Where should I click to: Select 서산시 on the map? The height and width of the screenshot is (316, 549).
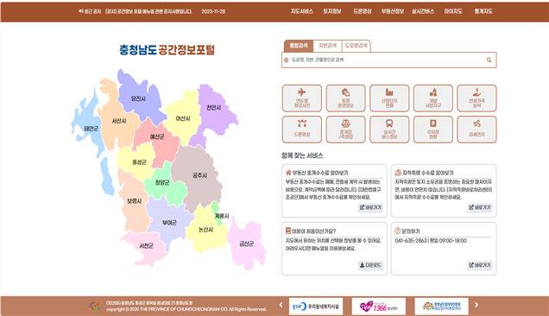coord(119,121)
